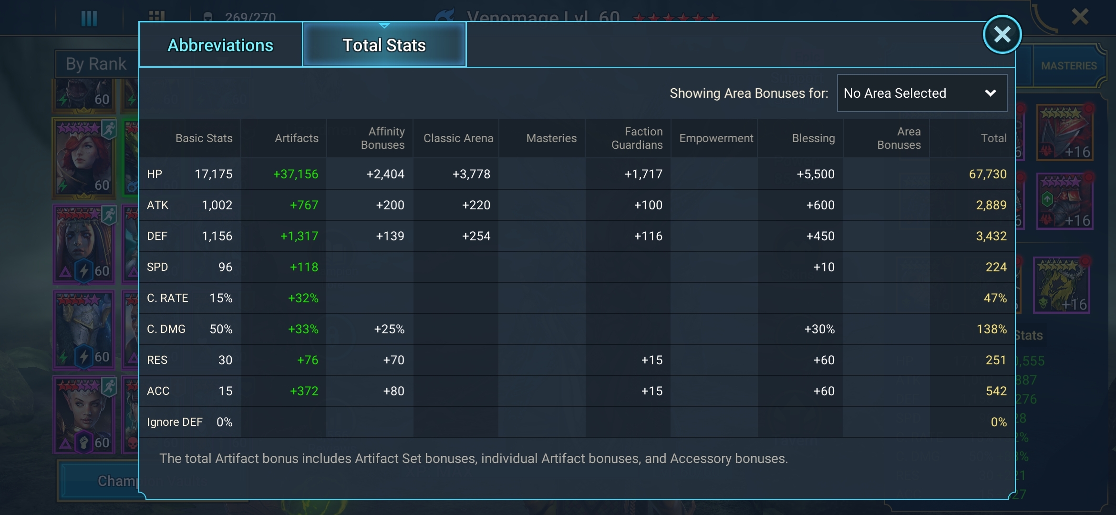This screenshot has height=515, width=1116.
Task: Click the DEF artifacts bonus +1,317
Action: [x=299, y=236]
